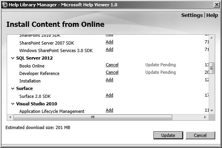Cancel the Developer Reference pending update
The height and width of the screenshot is (148, 222).
click(x=112, y=72)
